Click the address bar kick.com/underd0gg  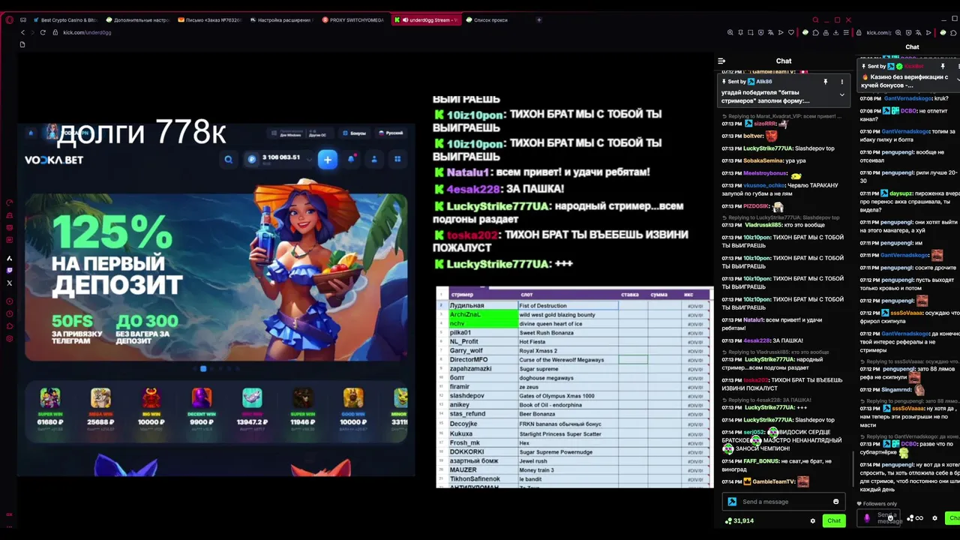87,32
